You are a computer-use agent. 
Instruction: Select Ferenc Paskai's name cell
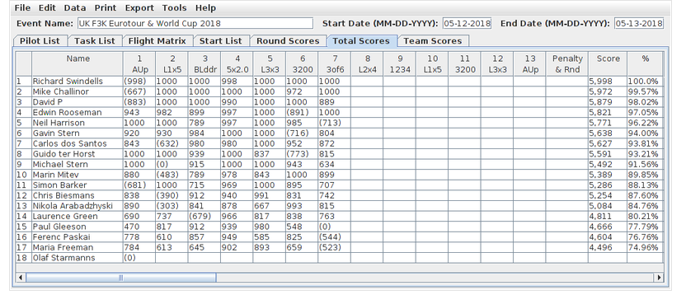point(78,237)
